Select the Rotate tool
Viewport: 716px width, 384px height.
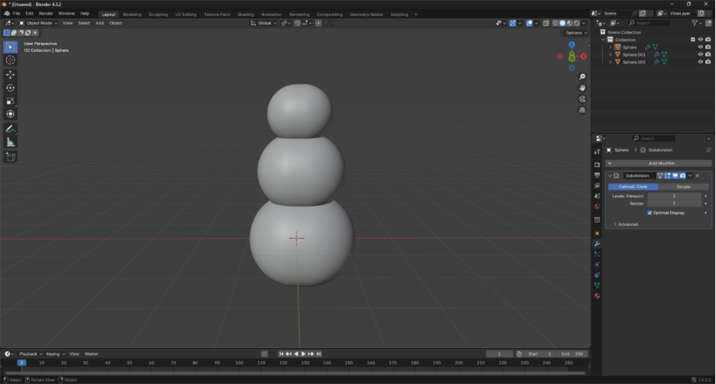point(10,88)
